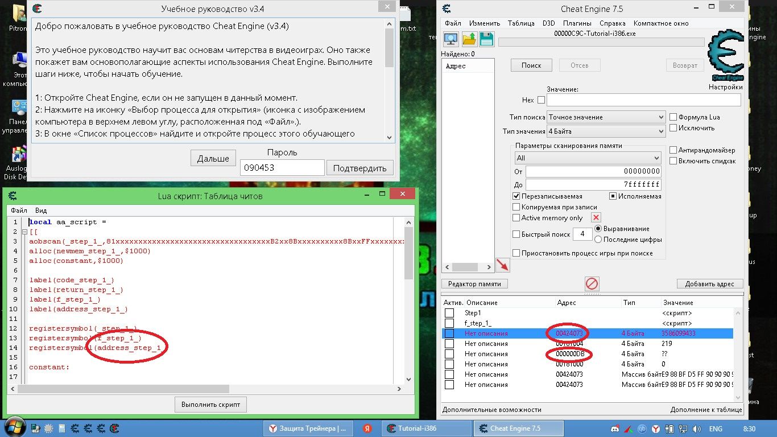Click Дальше in the tutorial window
The image size is (777, 437).
(213, 159)
